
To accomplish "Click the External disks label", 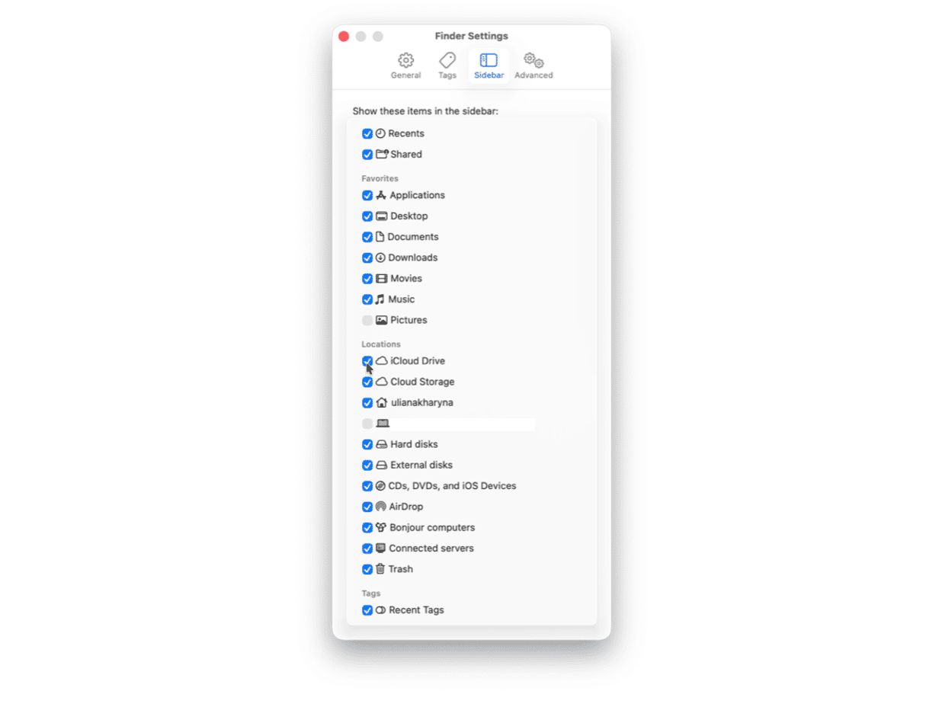I will click(x=421, y=465).
